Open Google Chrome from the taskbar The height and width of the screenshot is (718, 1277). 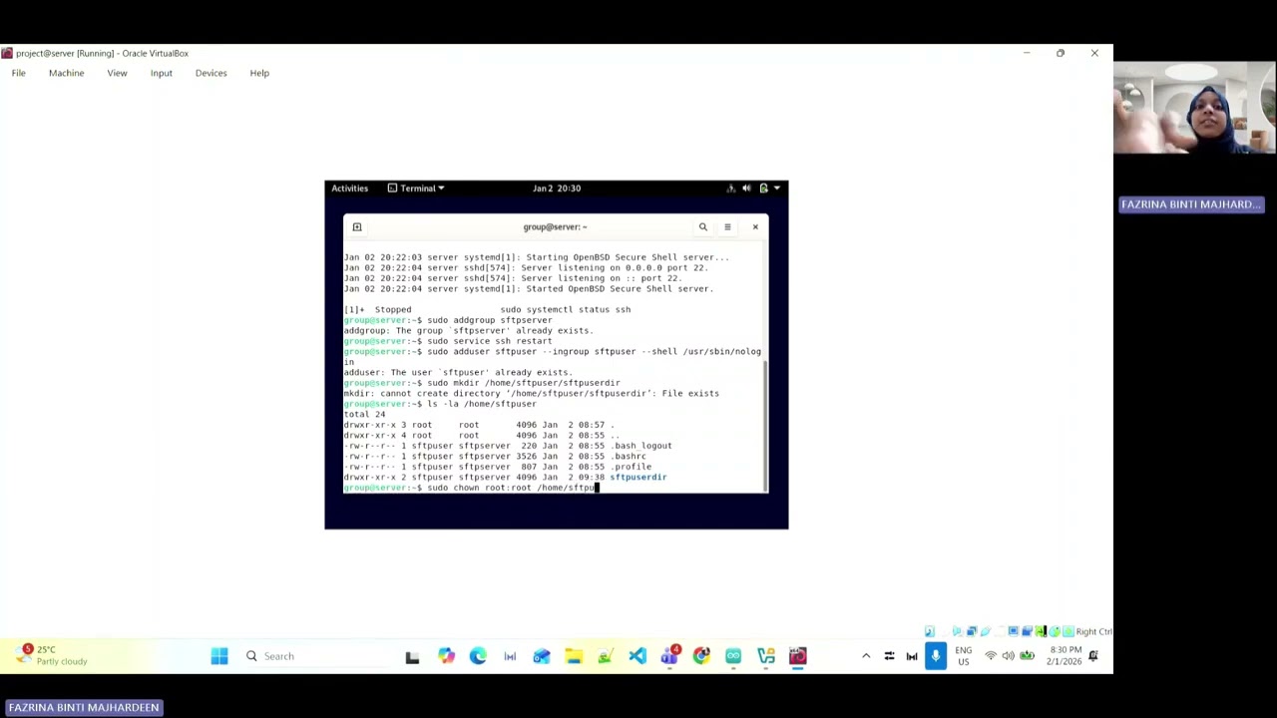tap(701, 656)
